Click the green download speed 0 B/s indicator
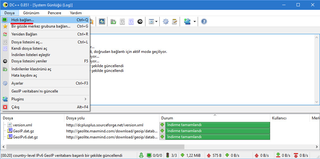This screenshot has width=320, height=159. [x=233, y=155]
